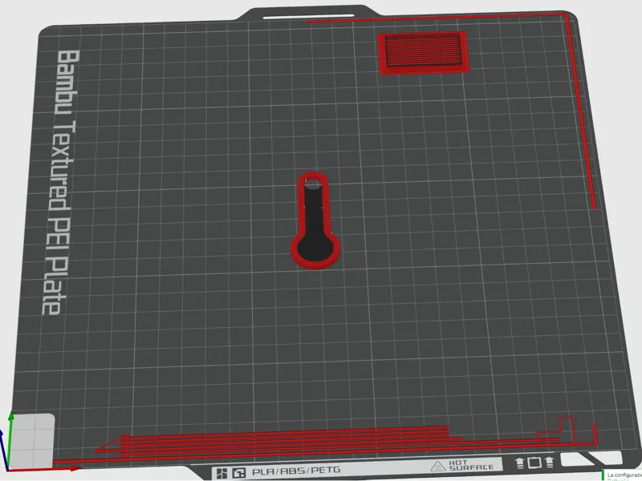Select the keyhole-shaped object in plate center
Viewport: 642px width, 481px height.
[x=315, y=220]
